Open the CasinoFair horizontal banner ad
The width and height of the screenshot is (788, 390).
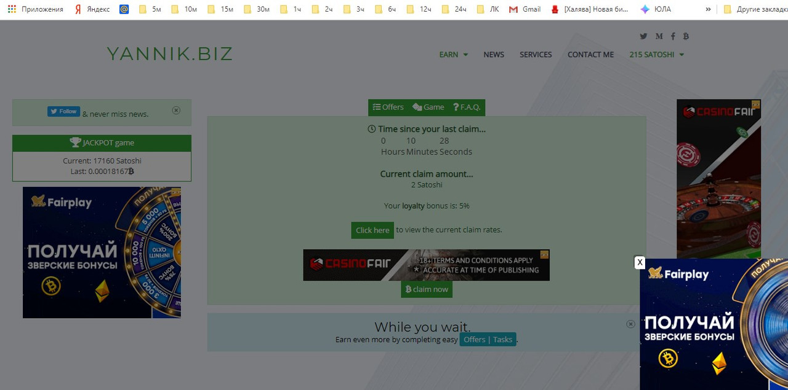pyautogui.click(x=426, y=265)
